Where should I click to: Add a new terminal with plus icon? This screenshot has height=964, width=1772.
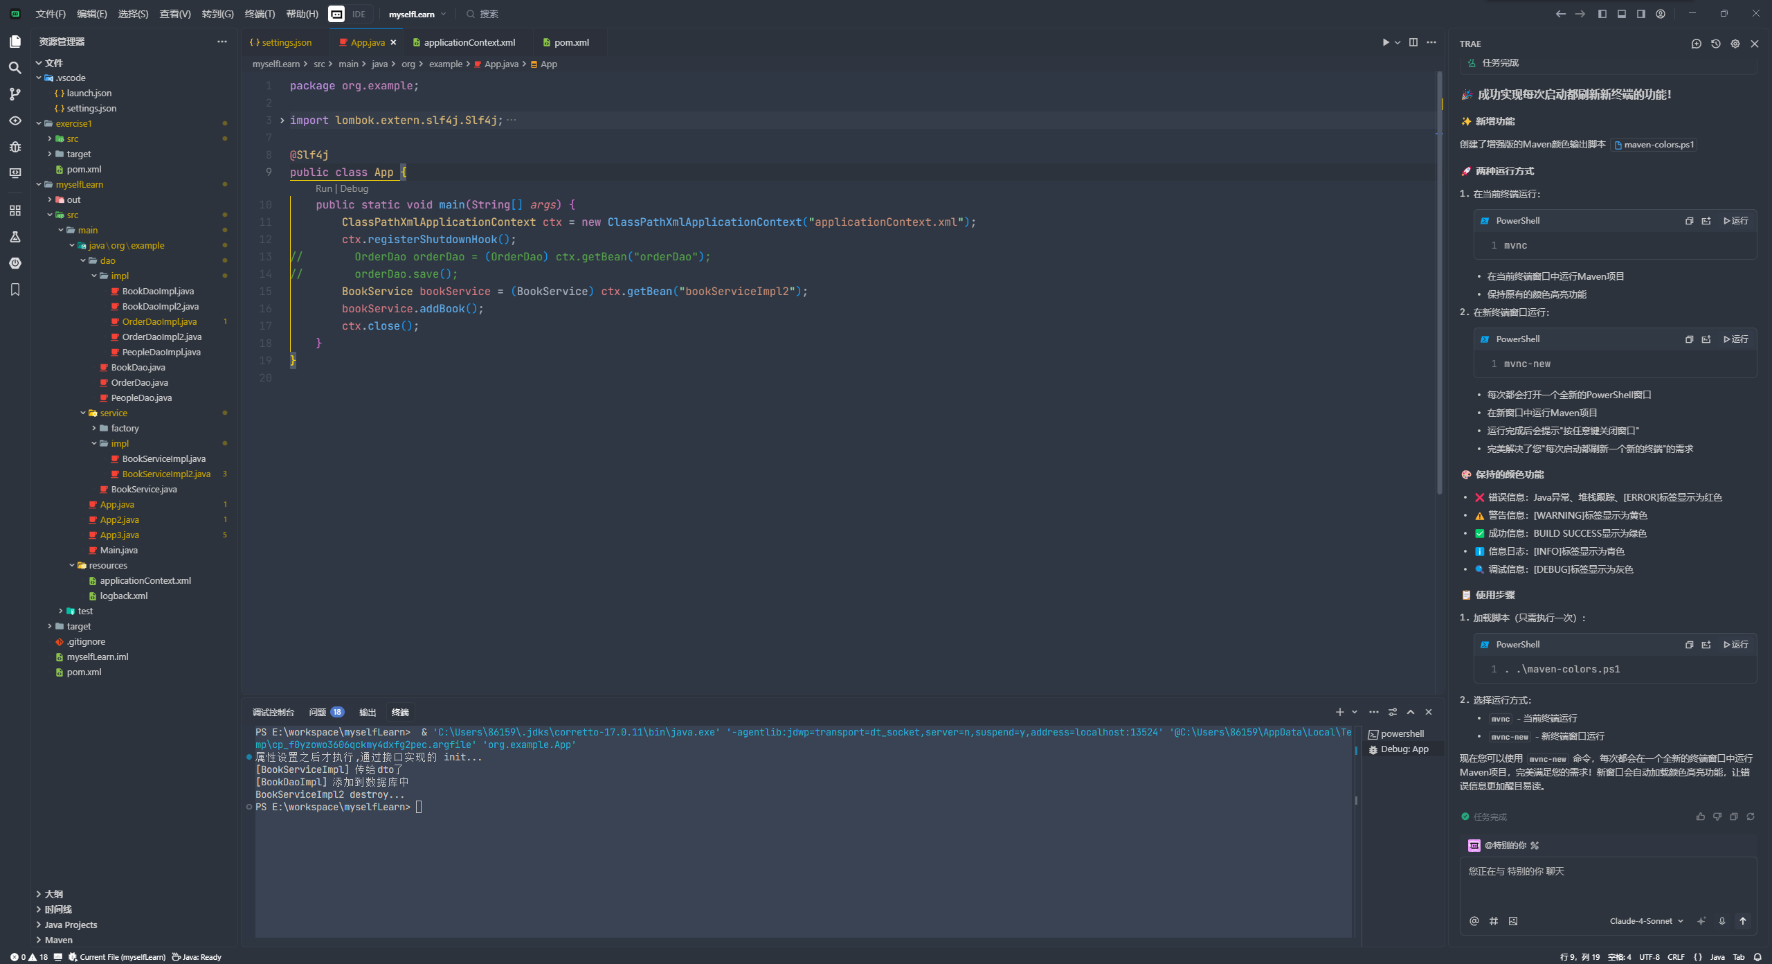pyautogui.click(x=1339, y=712)
